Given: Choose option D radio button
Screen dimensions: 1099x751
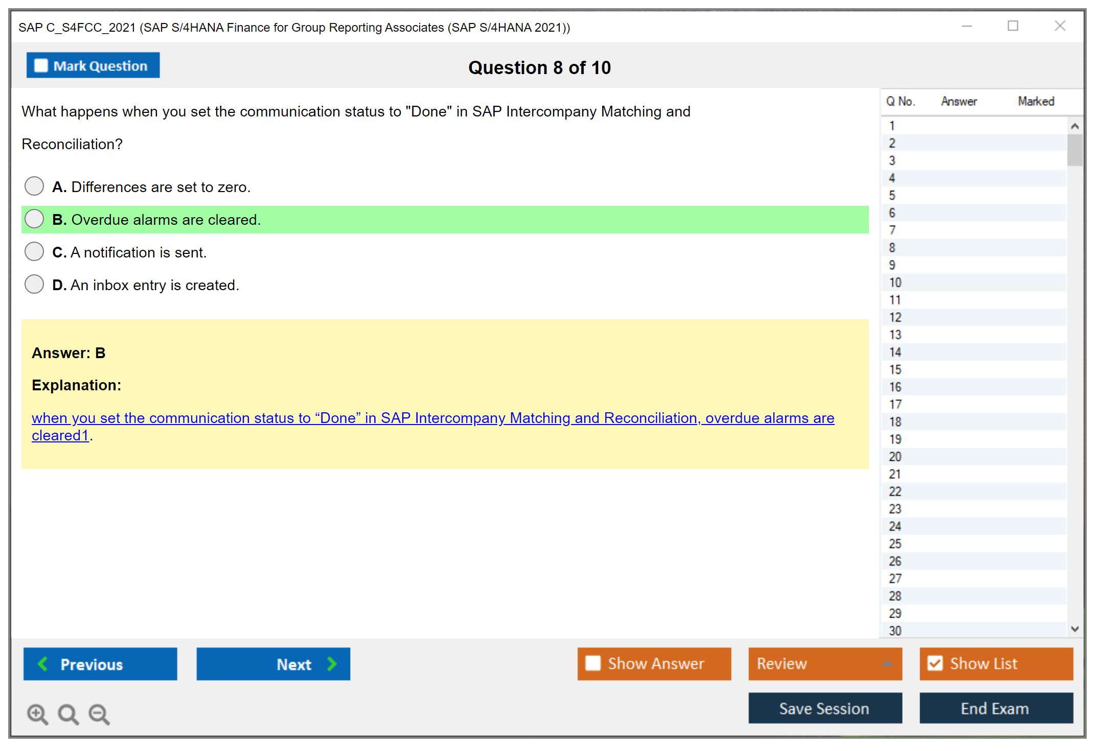Looking at the screenshot, I should click(x=34, y=284).
